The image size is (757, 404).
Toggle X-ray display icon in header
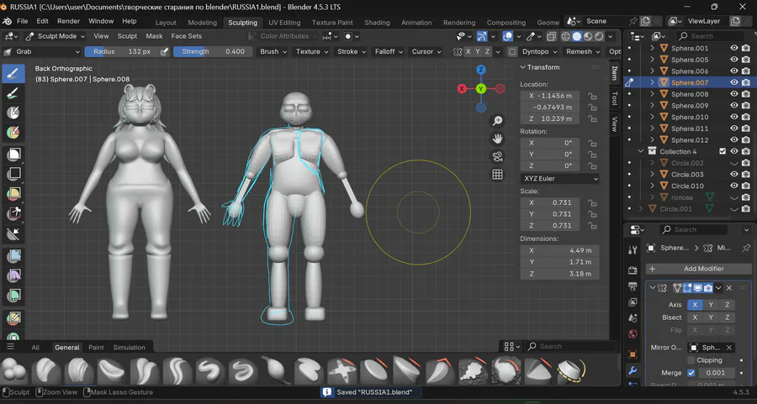coord(551,36)
